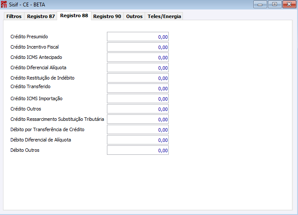
Task: Switch to the Filtros tab
Action: pyautogui.click(x=14, y=16)
